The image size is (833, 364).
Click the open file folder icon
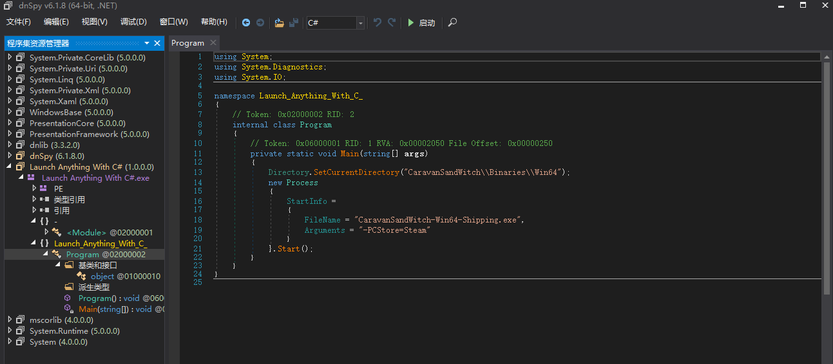click(279, 23)
